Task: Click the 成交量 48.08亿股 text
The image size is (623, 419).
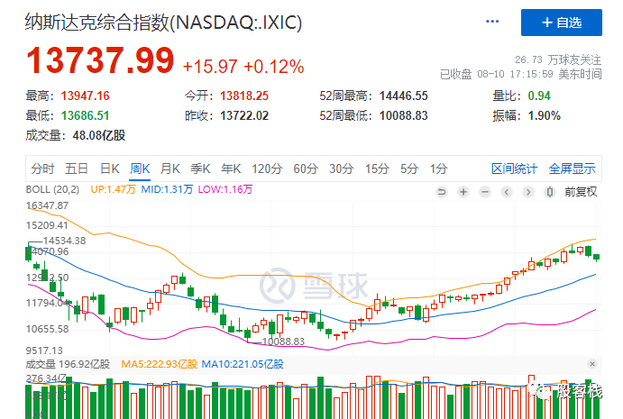Action: point(76,136)
